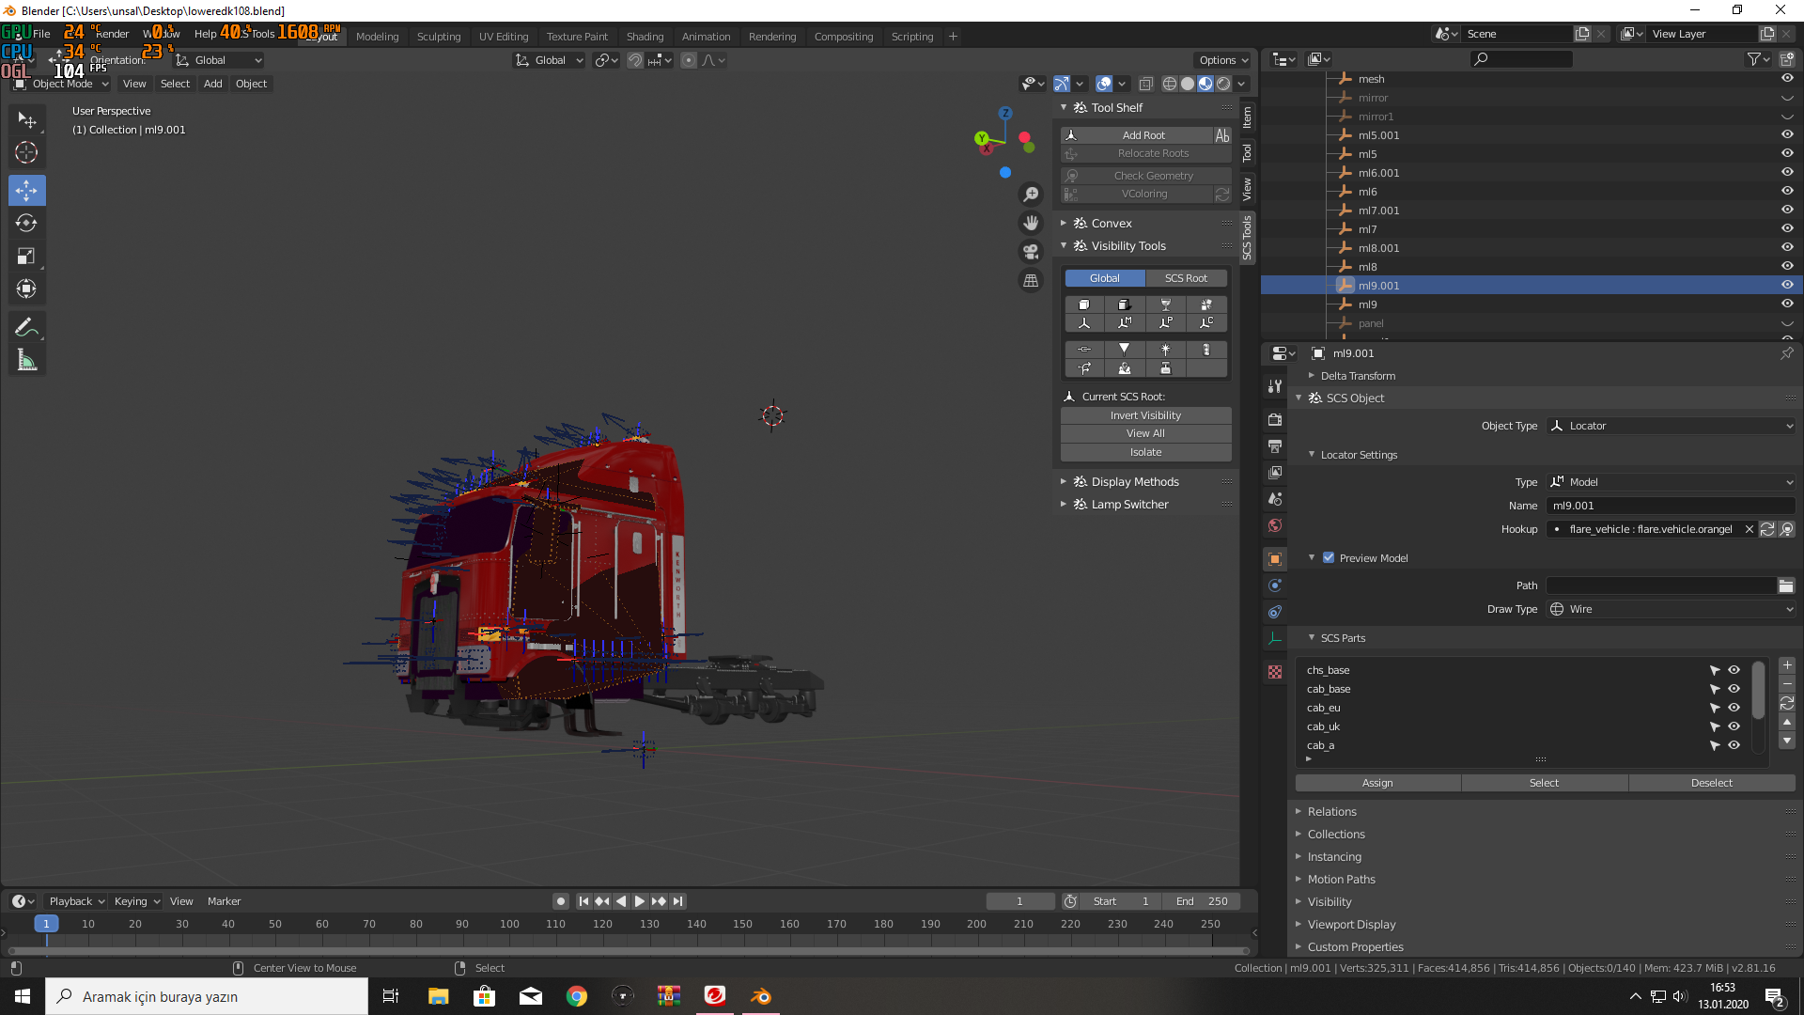This screenshot has height=1015, width=1804.
Task: Open the Object Mode dropdown
Action: point(62,84)
